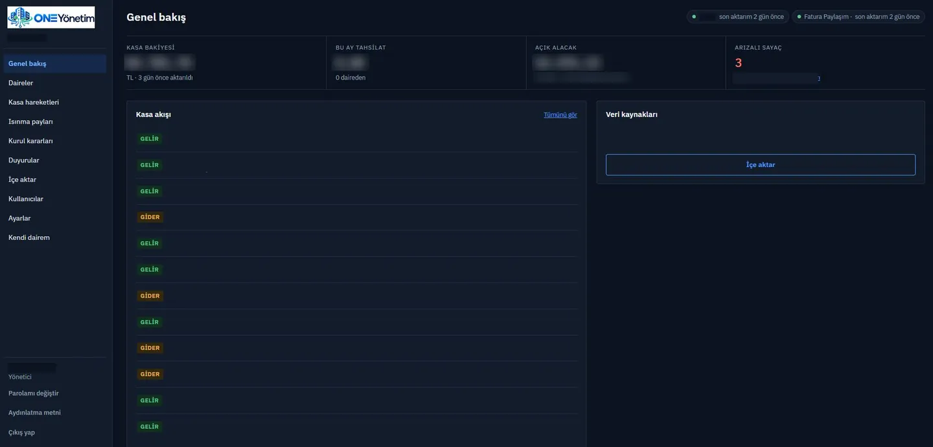Click the red 3 value under ARIZALI SAYAÇ
Image resolution: width=933 pixels, height=447 pixels.
739,63
